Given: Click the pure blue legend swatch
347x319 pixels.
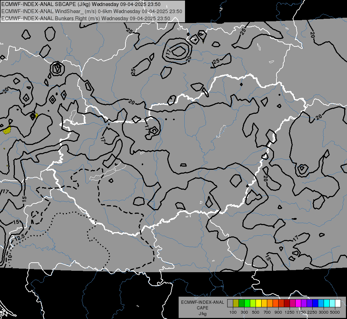Looking at the screenshot, I should click(x=315, y=303).
